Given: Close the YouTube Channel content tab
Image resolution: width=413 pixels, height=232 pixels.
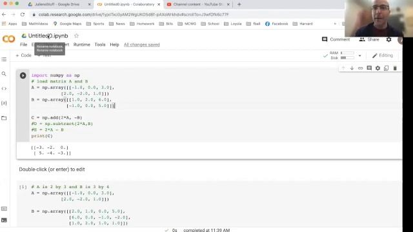Looking at the screenshot, I should tap(228, 5).
